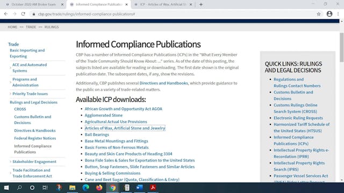The image size is (344, 193).
Task: Open Word from the taskbar
Action: [140, 188]
